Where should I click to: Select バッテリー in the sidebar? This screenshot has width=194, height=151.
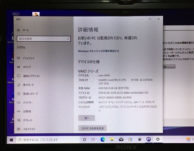point(28,102)
